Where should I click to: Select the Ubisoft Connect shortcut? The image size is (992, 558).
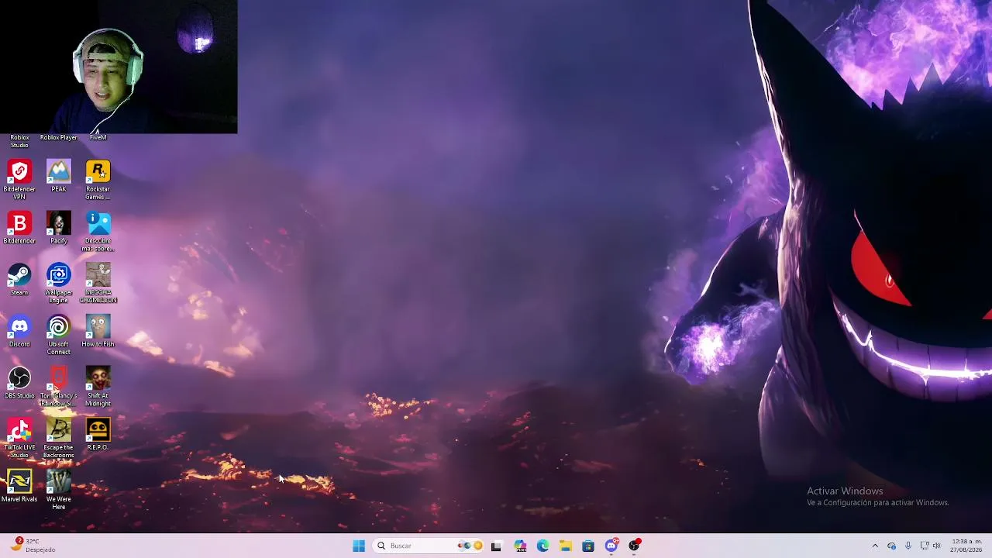click(x=58, y=335)
